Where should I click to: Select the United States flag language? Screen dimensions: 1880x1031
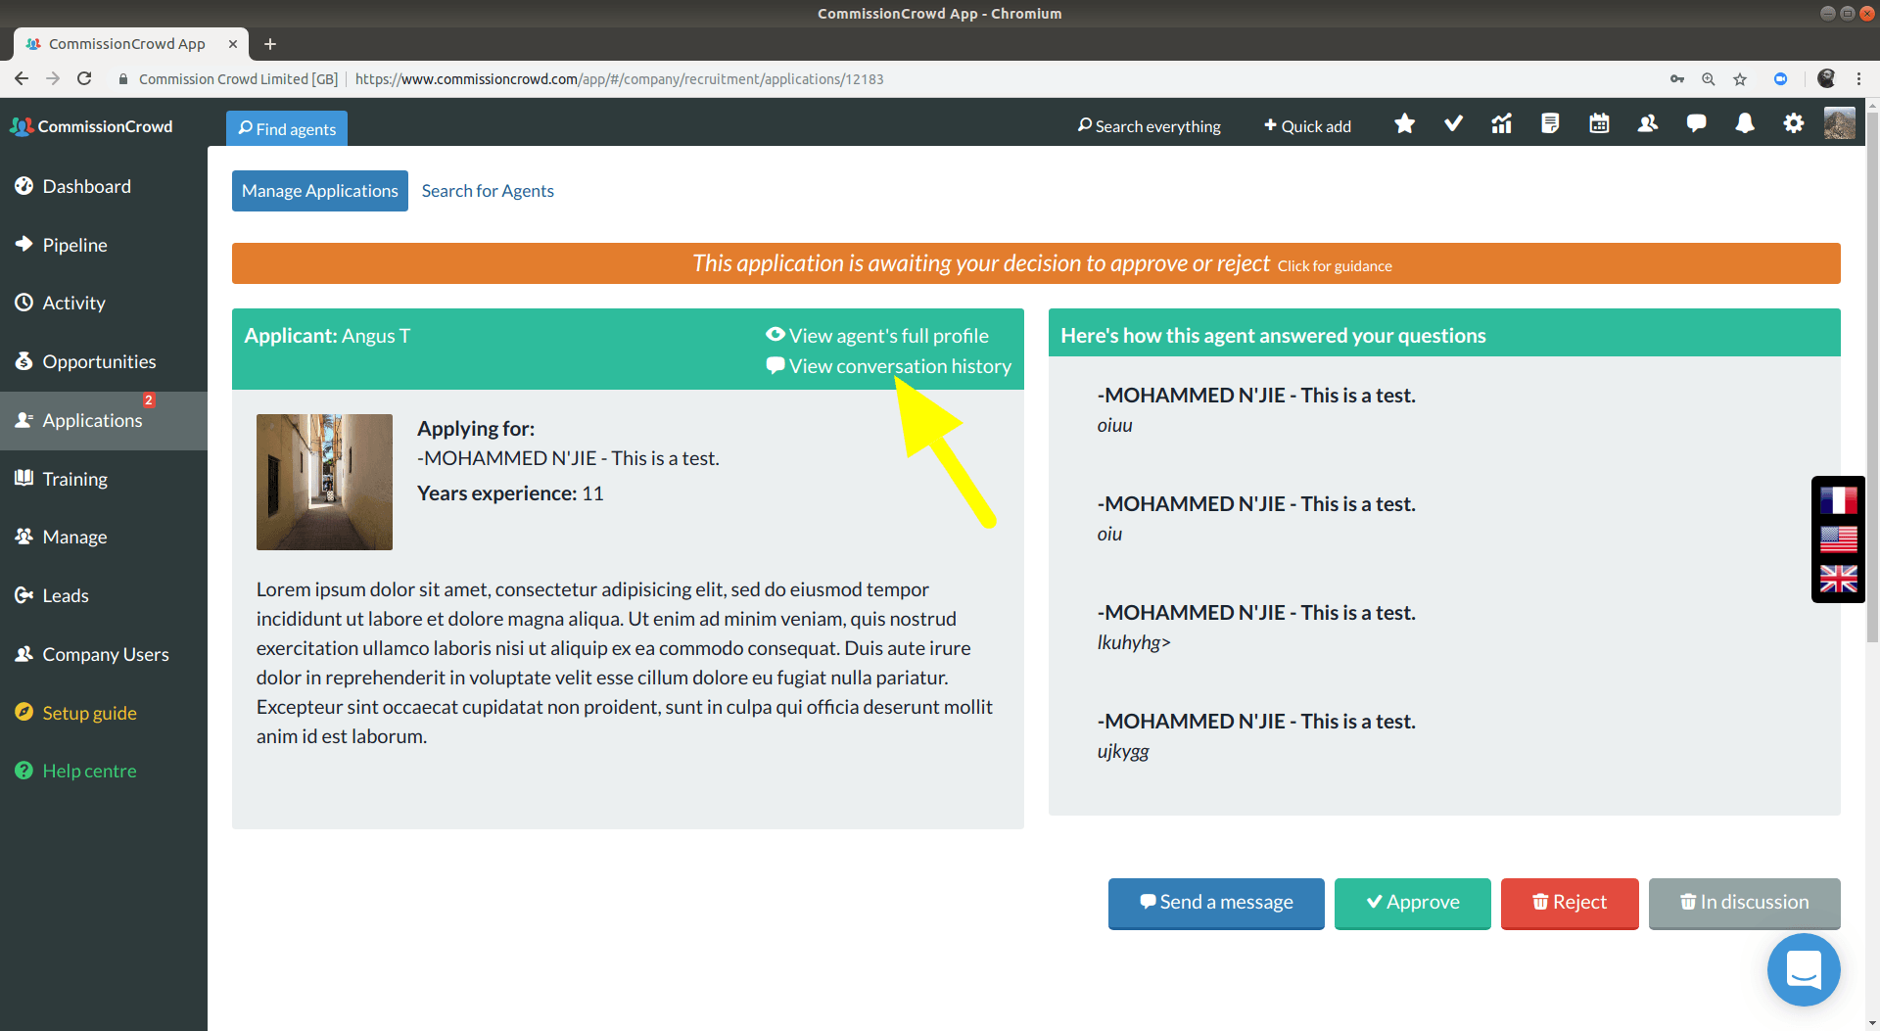click(1838, 539)
